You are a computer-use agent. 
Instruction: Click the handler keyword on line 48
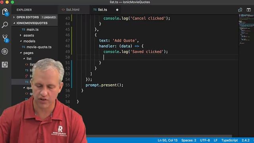coord(107,46)
